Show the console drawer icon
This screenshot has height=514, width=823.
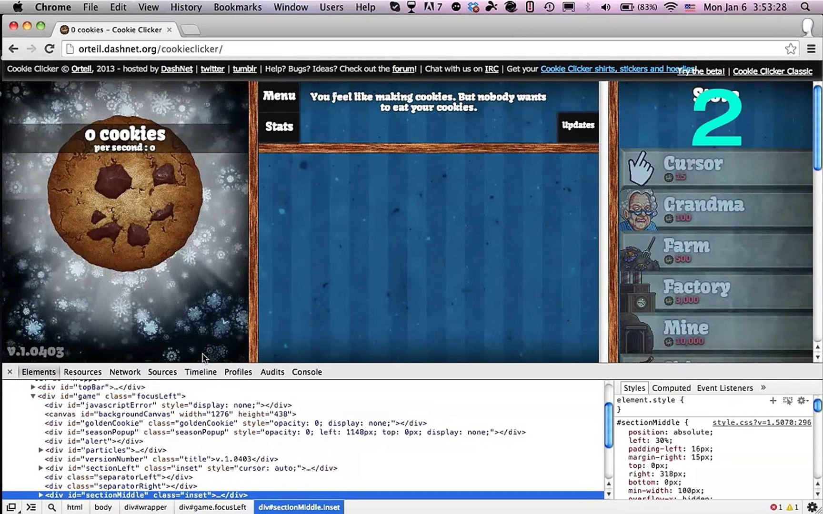(x=31, y=507)
